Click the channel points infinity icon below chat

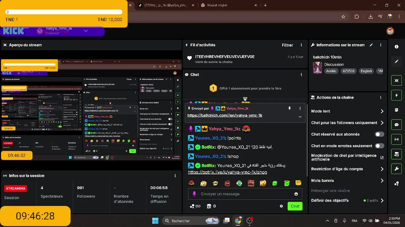195,206
